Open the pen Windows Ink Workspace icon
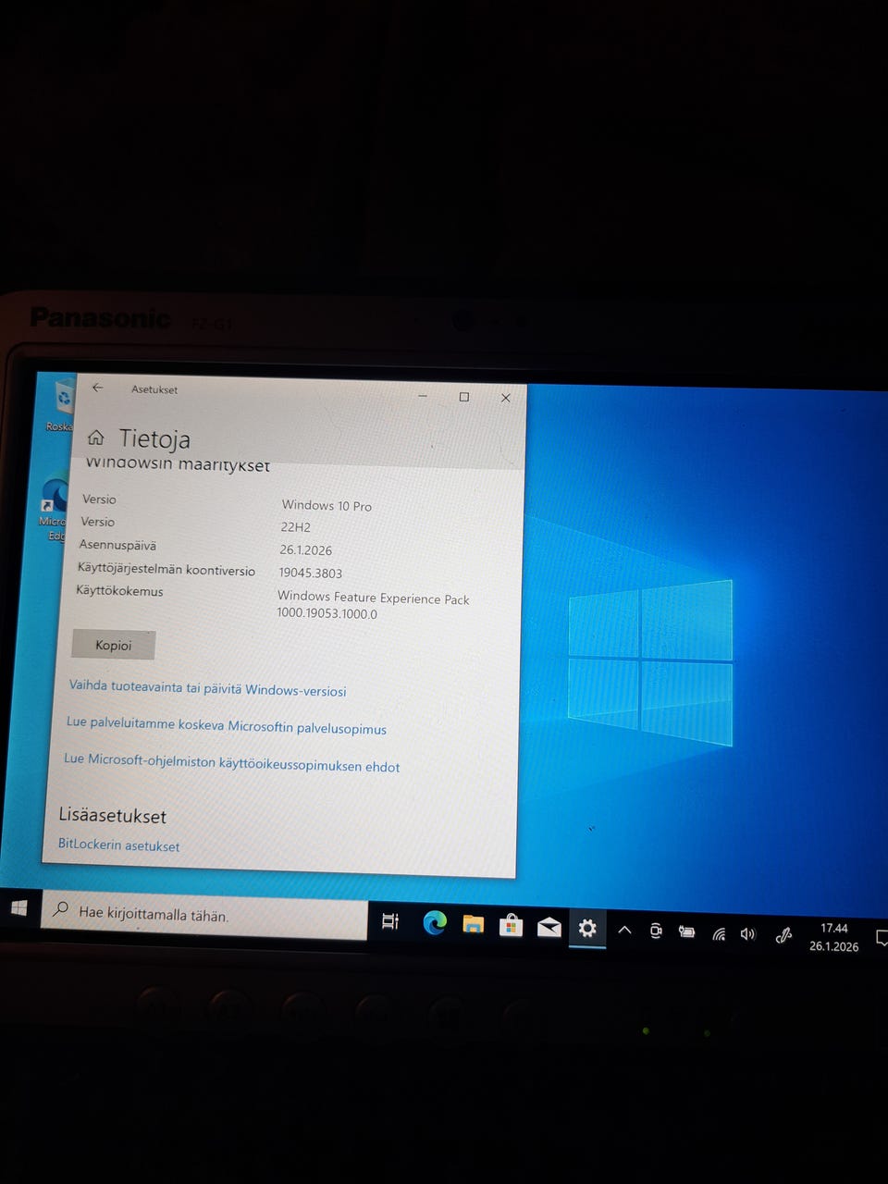888x1184 pixels. (783, 935)
